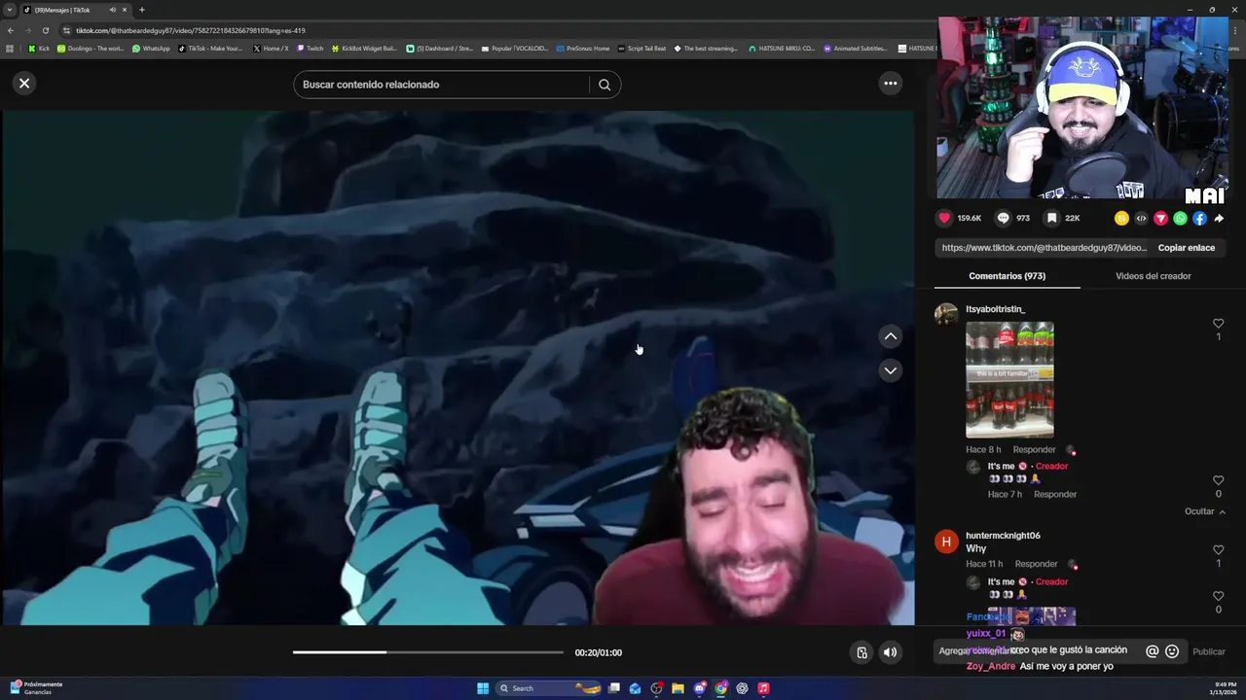Open the taskbar clock showing 9:49 PM
The height and width of the screenshot is (700, 1246).
[x=1225, y=688]
